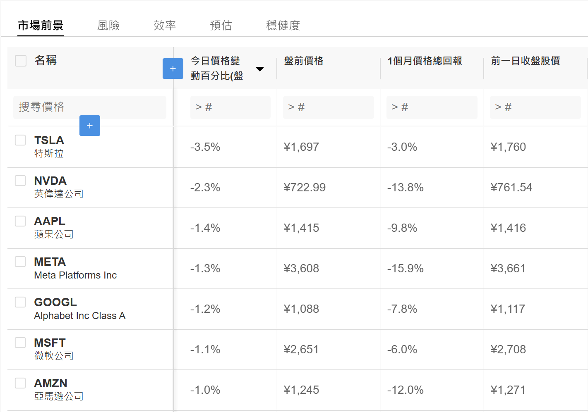
Task: Click the filter field under 1個月價格總回報
Action: coord(432,107)
